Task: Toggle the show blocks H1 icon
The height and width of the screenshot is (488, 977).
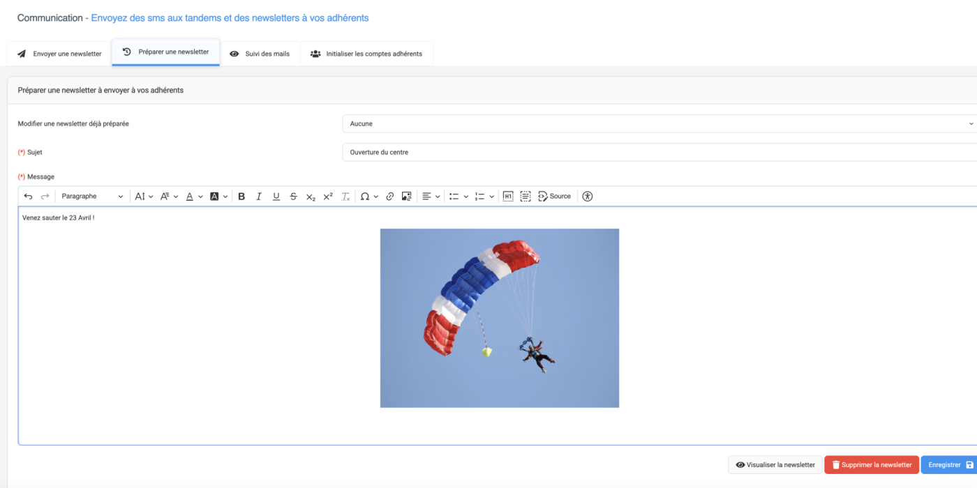Action: pyautogui.click(x=508, y=197)
